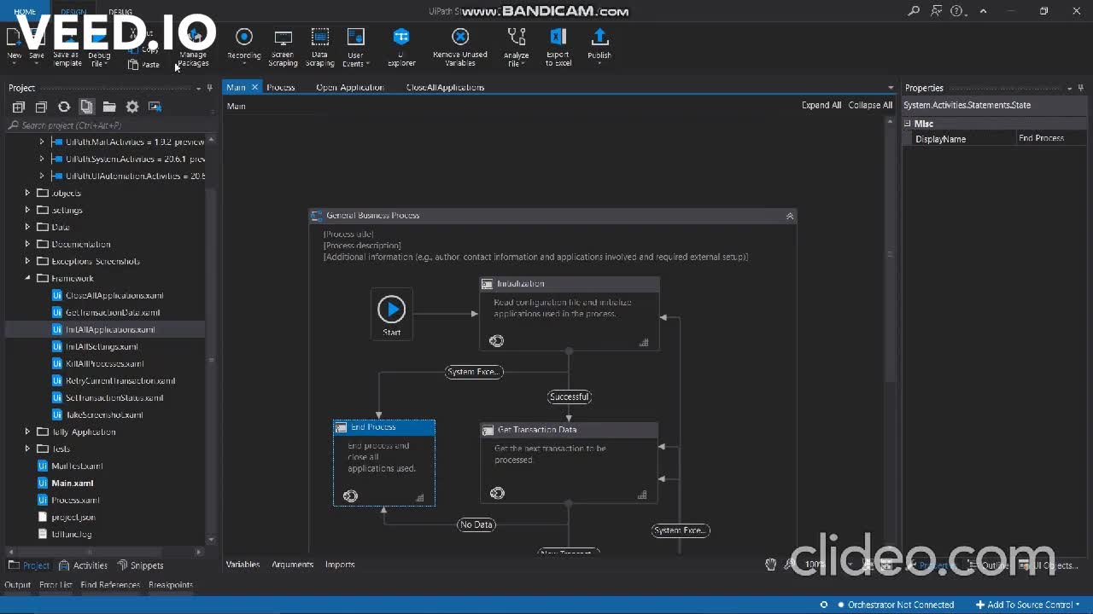Viewport: 1093px width, 614px height.
Task: Click the Successful transition label
Action: [x=570, y=397]
